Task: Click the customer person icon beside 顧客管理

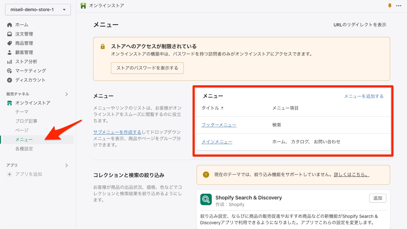Action: tap(10, 52)
